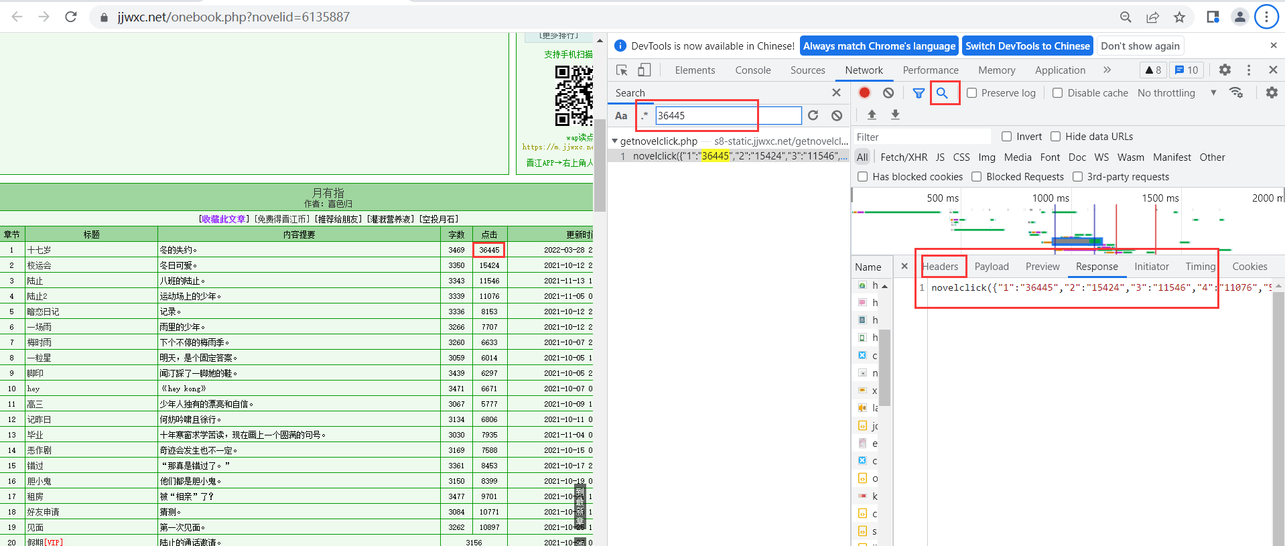Switch to the Sources tab
The height and width of the screenshot is (546, 1285).
[x=807, y=70]
